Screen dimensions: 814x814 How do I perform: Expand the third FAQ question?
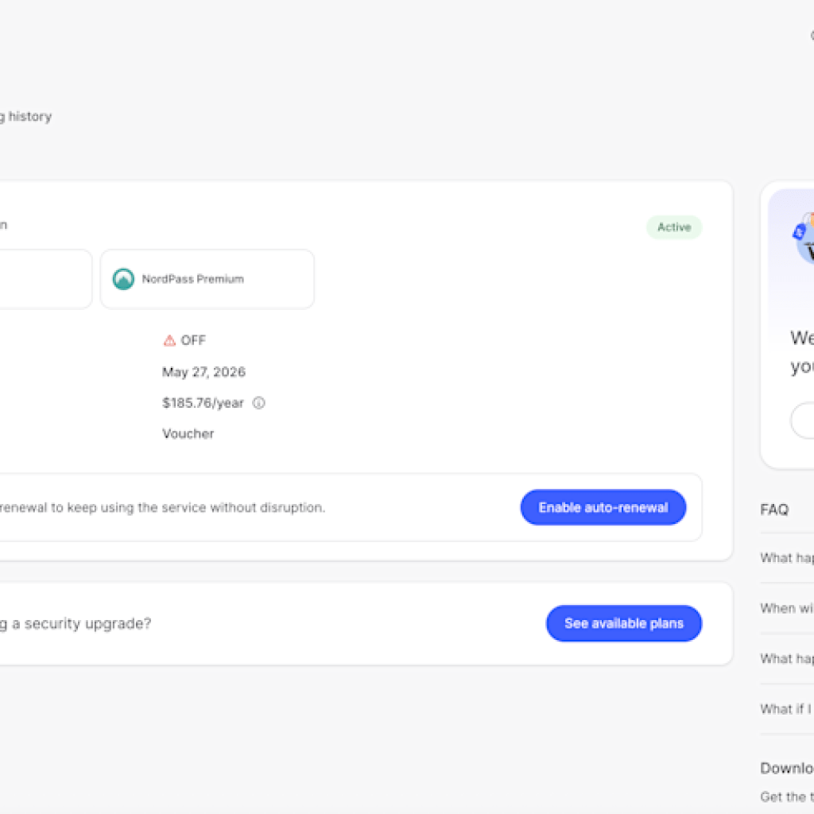coord(786,658)
